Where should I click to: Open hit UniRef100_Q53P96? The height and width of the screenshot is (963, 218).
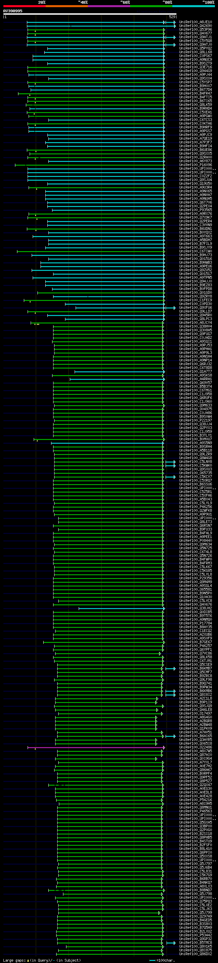pos(196,29)
